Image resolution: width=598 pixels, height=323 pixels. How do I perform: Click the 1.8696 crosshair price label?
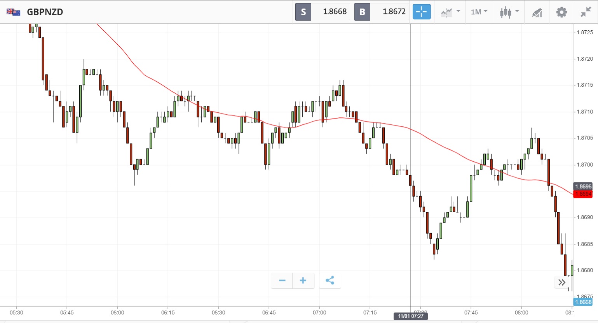(583, 187)
